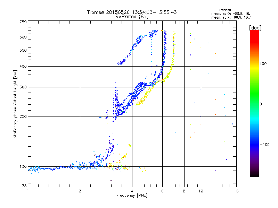This screenshot has width=278, height=208.
Task: Click the colorbar tick label "0"
Action: (x=260, y=104)
